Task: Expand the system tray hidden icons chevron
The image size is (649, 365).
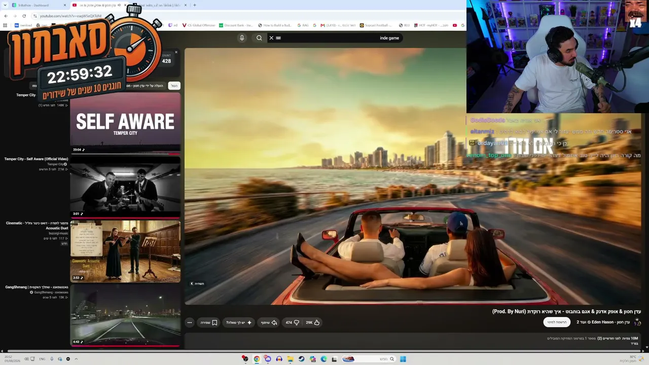Action: (x=76, y=359)
